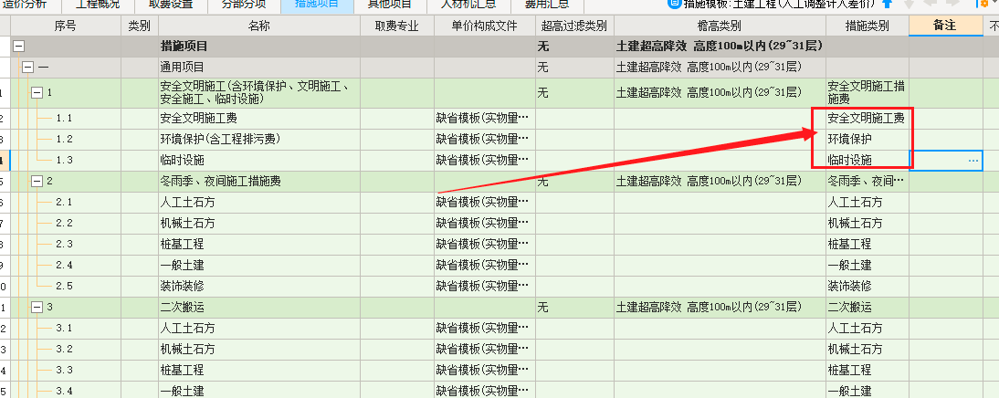The image size is (999, 398).
Task: Click 措施类别 cell 临时设施 in row 1.3
Action: [868, 161]
